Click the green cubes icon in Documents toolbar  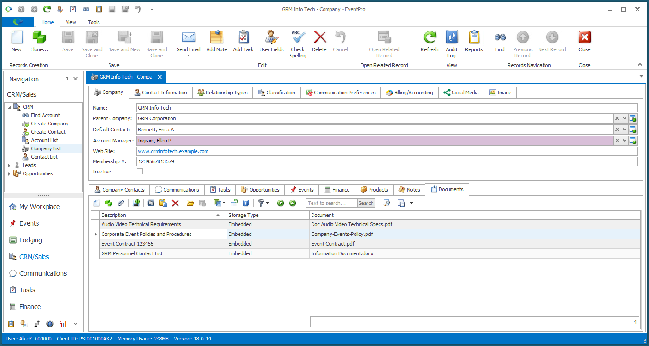point(109,203)
